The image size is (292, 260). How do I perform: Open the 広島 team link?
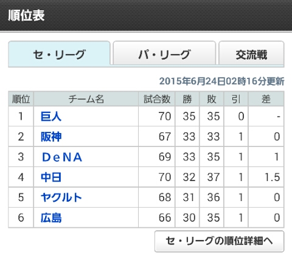point(51,218)
